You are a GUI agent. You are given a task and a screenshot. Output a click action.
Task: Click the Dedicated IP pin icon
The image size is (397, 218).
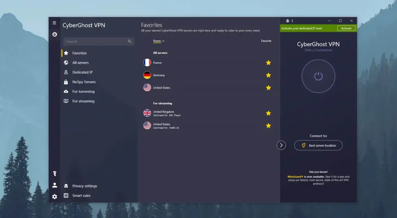coord(66,72)
